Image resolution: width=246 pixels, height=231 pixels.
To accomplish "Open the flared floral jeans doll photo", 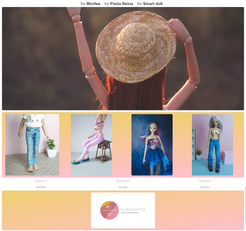I will point(212,145).
